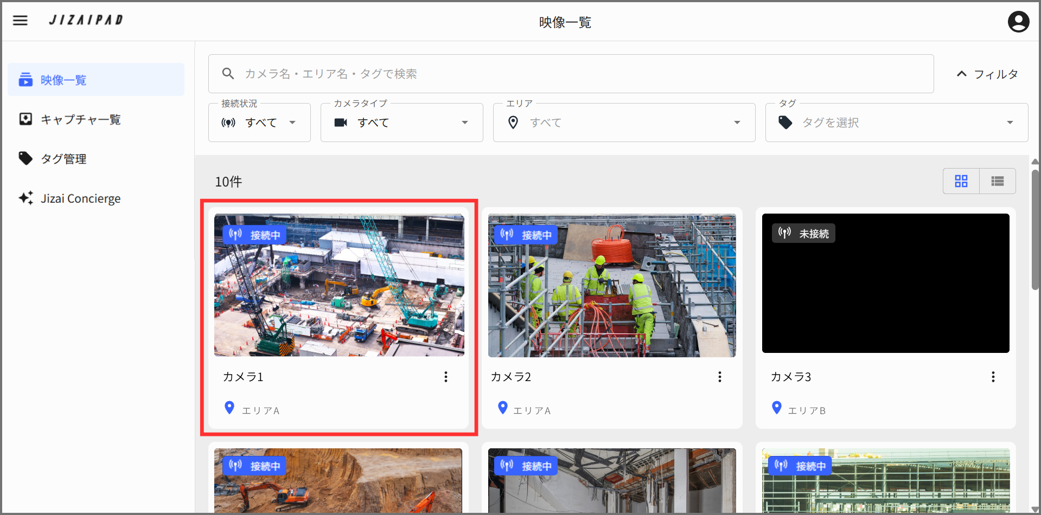Click the カメラタイプ video camera icon
The width and height of the screenshot is (1041, 515).
click(341, 123)
